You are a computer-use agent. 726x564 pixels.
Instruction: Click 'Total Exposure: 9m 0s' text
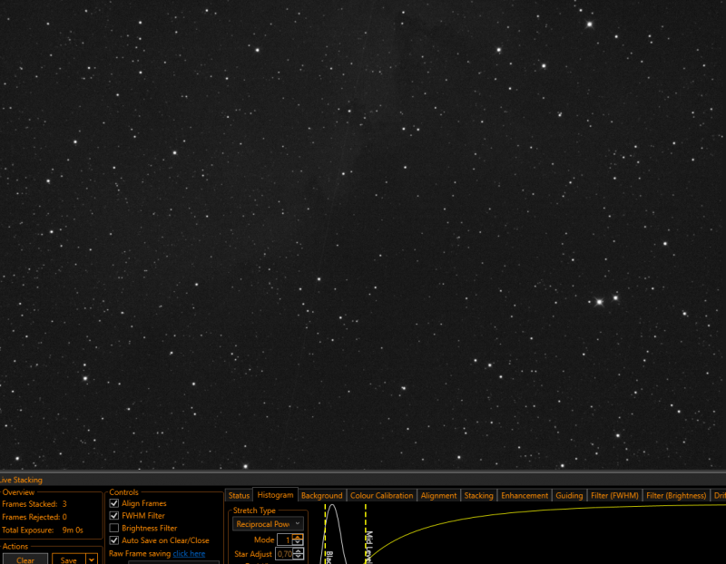click(42, 530)
